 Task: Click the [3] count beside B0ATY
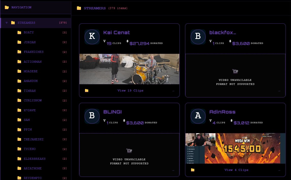tap(65, 33)
